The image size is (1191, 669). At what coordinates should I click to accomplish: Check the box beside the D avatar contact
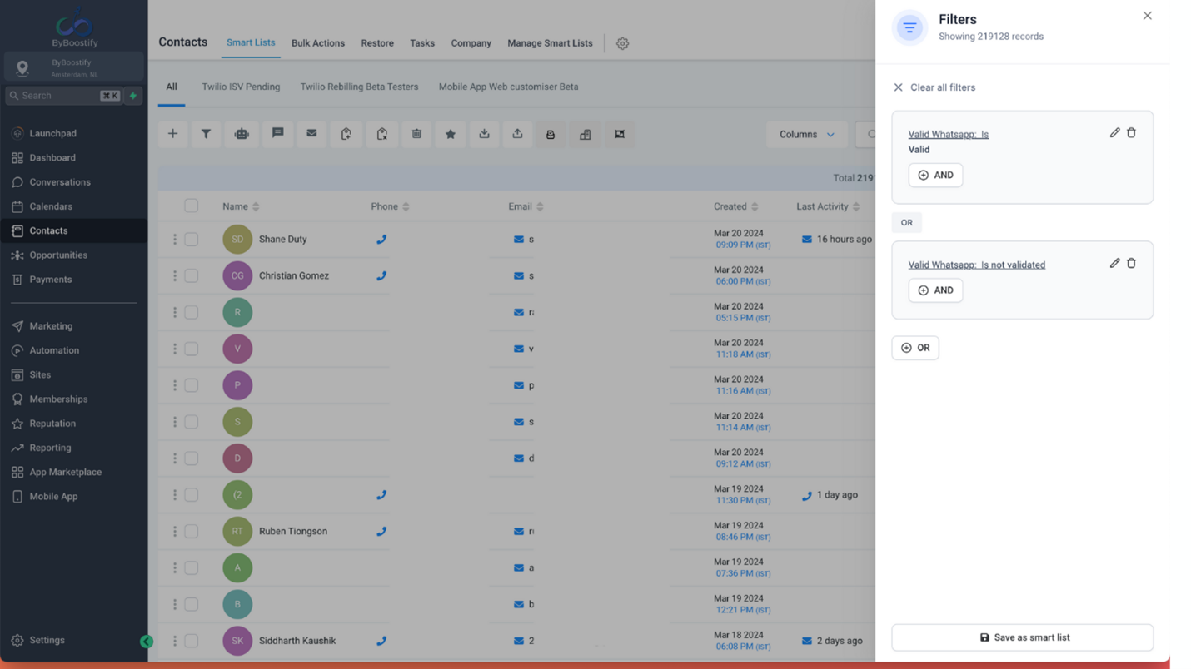(x=192, y=458)
